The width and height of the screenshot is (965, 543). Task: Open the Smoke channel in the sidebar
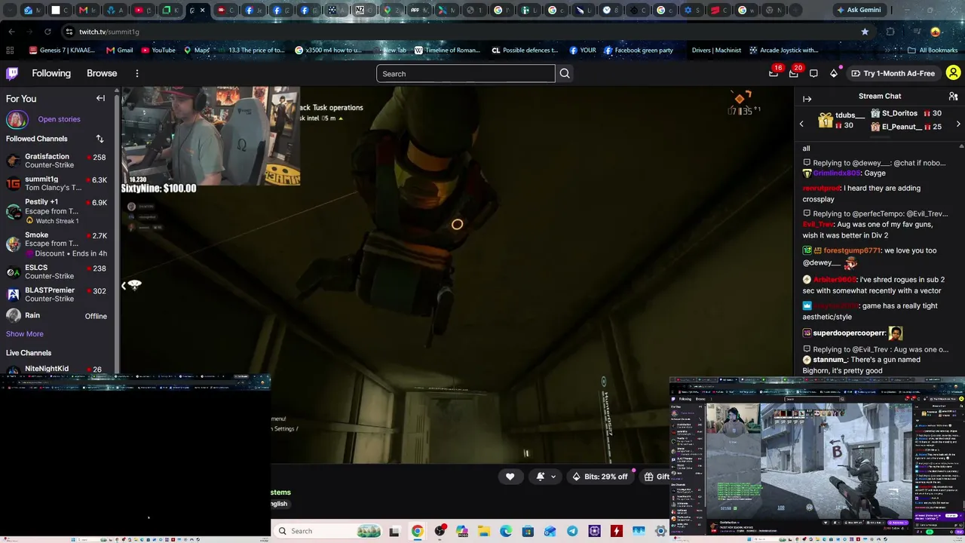pos(57,244)
